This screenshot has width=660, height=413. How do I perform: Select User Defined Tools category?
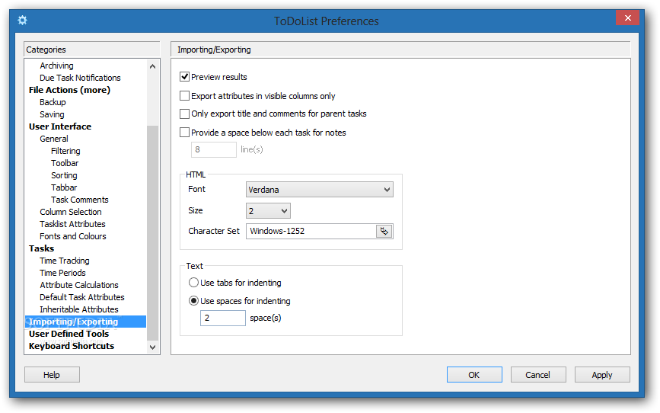pos(69,334)
